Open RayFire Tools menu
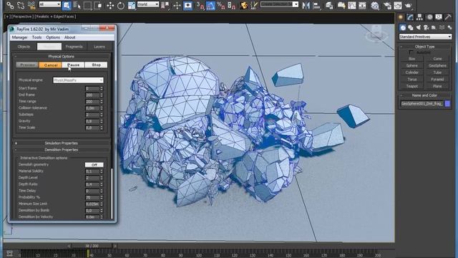 pyautogui.click(x=36, y=37)
